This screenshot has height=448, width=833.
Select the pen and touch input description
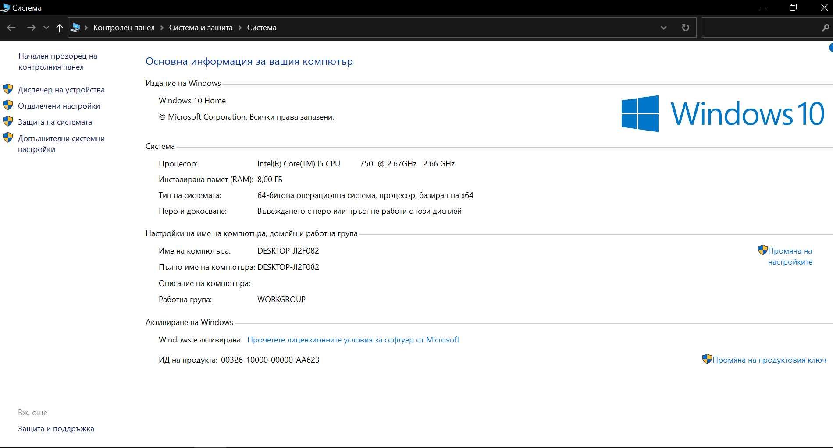(x=359, y=211)
